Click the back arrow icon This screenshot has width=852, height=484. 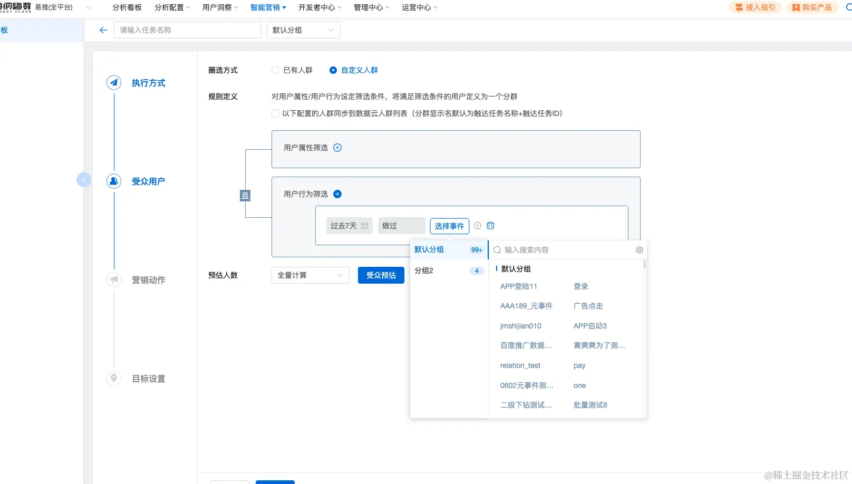[x=103, y=30]
